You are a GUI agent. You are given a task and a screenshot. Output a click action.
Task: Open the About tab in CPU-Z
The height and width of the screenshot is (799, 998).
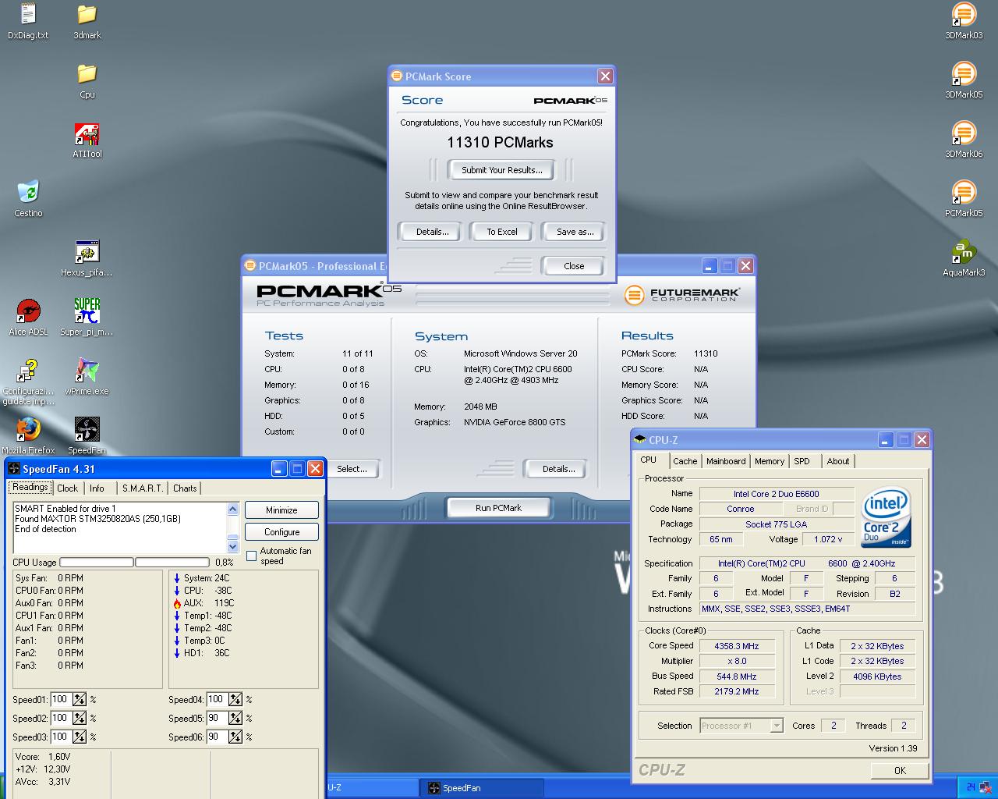pyautogui.click(x=838, y=461)
